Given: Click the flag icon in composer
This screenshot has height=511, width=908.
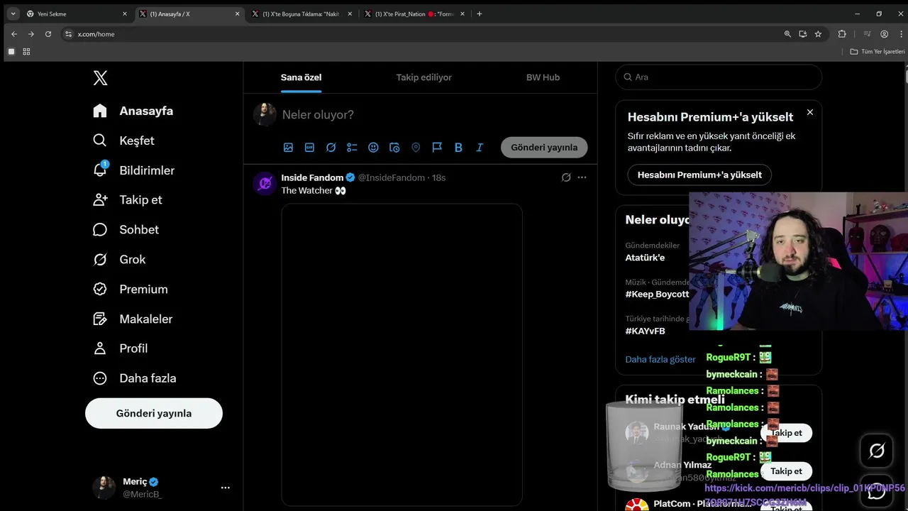Looking at the screenshot, I should tap(437, 148).
